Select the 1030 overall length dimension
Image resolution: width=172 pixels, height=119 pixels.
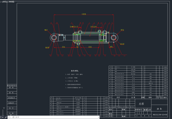pyautogui.click(x=84, y=14)
